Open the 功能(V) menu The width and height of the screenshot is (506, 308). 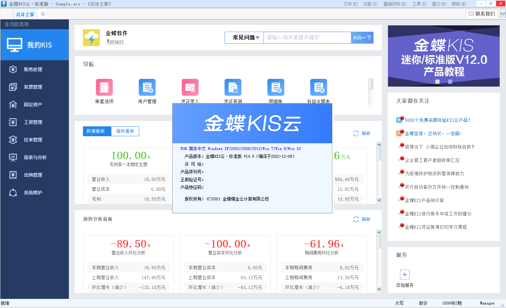click(370, 4)
